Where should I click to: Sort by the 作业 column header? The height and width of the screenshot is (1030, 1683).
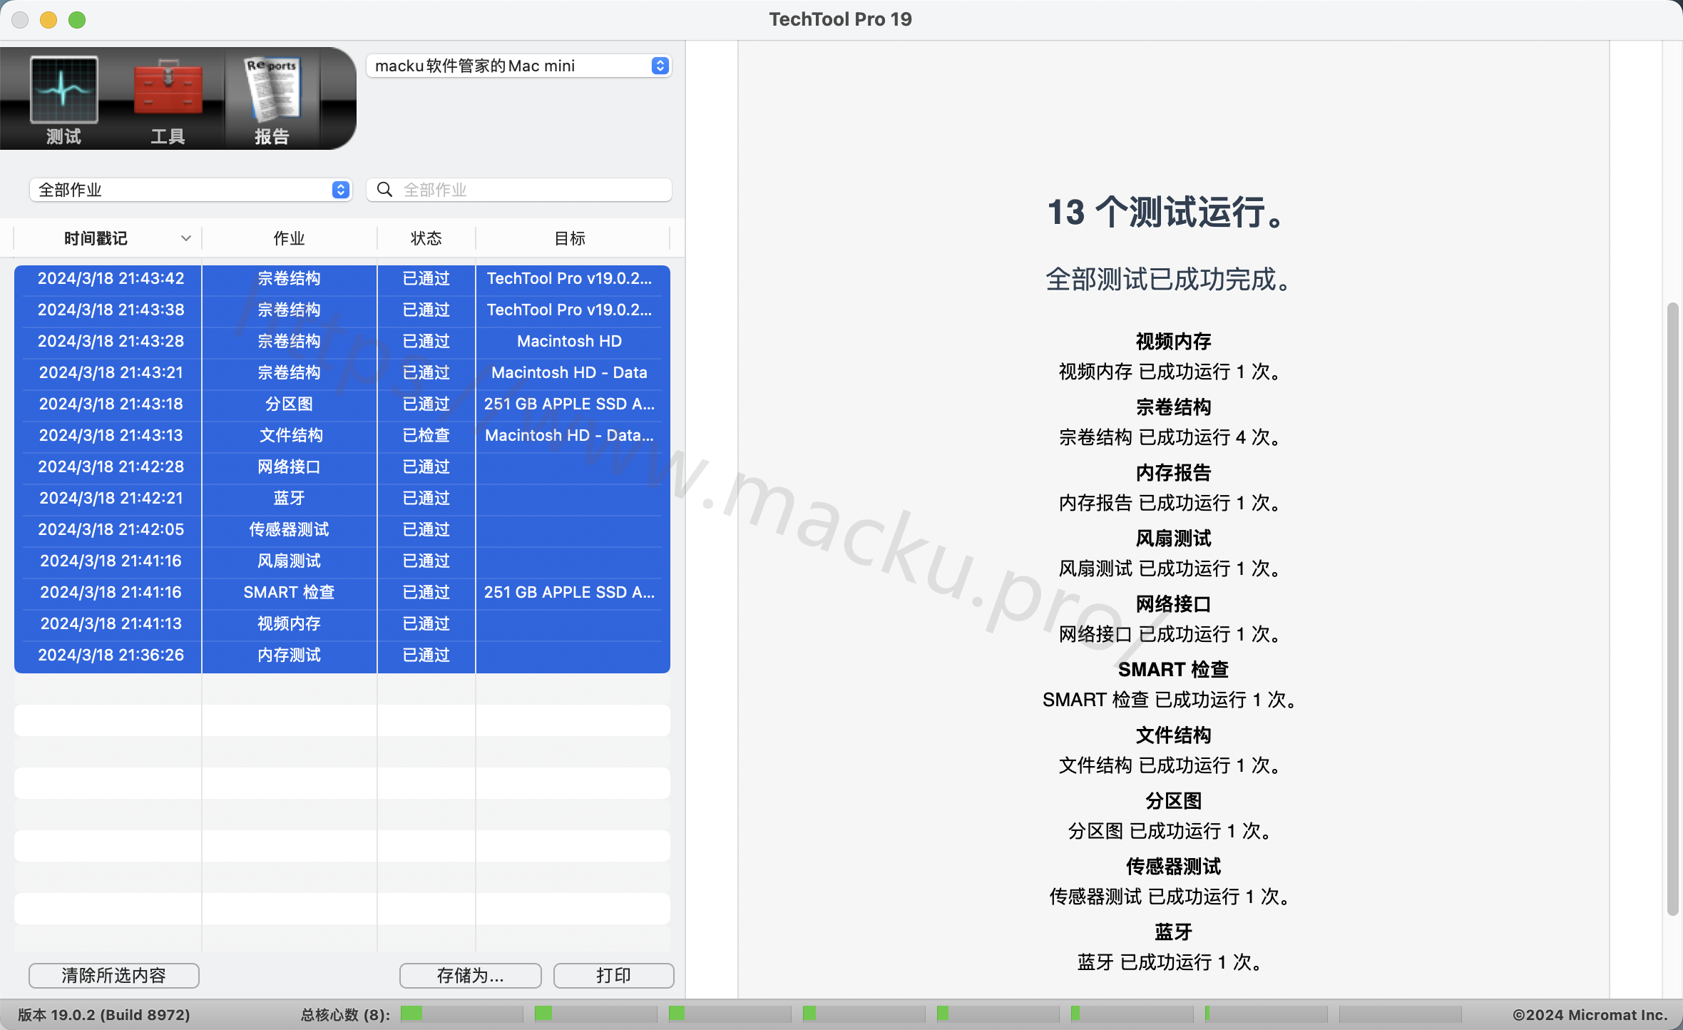pos(290,238)
